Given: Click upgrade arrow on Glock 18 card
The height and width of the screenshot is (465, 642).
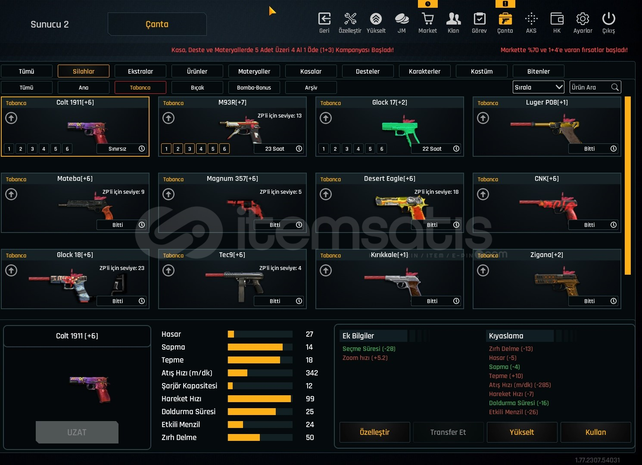Looking at the screenshot, I should pyautogui.click(x=11, y=270).
